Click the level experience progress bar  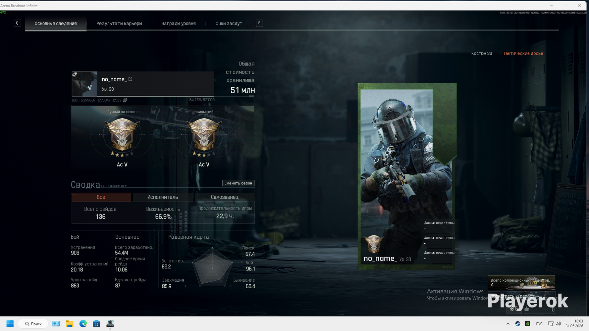(x=156, y=96)
